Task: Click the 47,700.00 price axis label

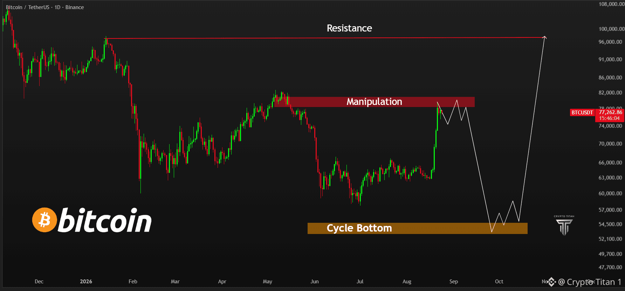Action: [x=610, y=267]
